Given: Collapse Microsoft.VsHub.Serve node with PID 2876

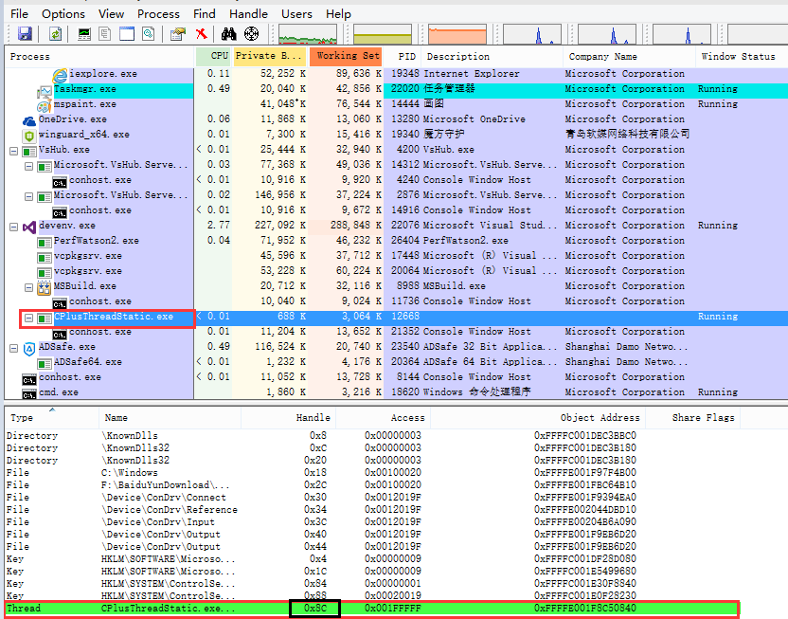Looking at the screenshot, I should 28,196.
